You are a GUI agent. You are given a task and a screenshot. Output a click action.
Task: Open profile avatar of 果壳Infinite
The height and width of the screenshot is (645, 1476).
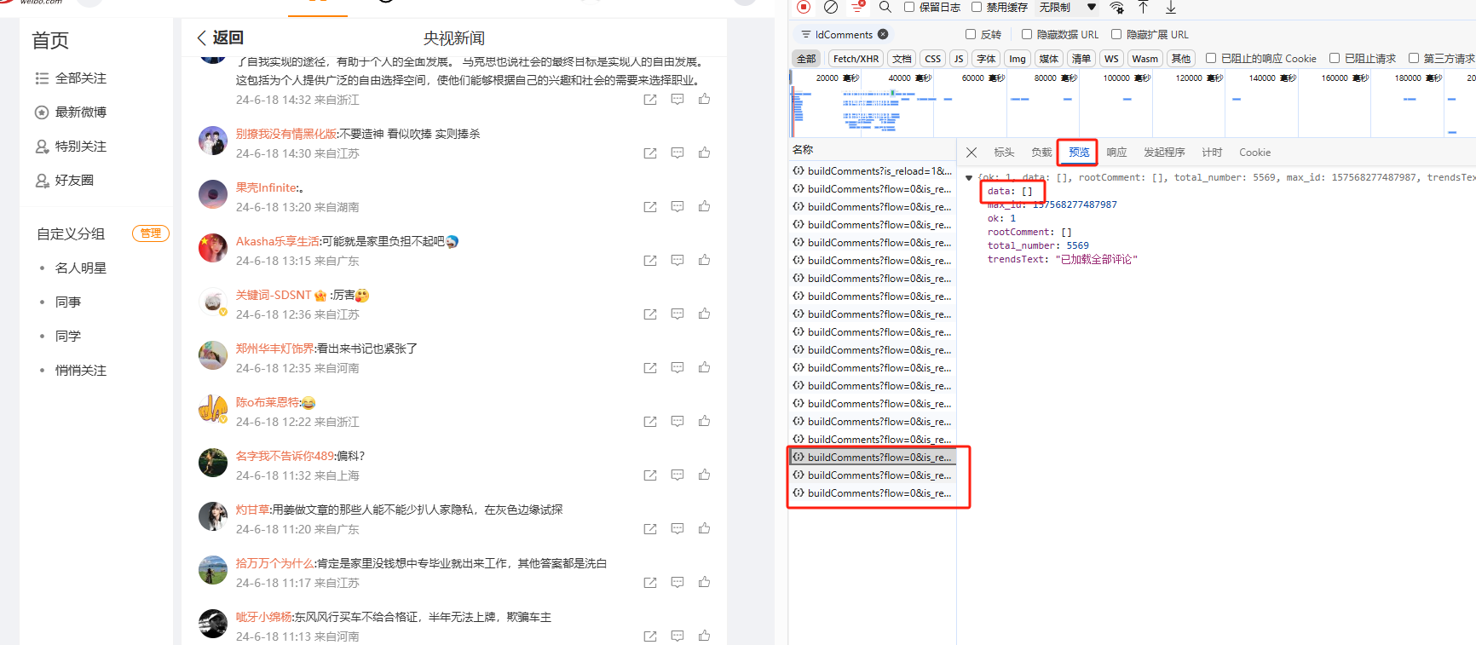tap(213, 194)
